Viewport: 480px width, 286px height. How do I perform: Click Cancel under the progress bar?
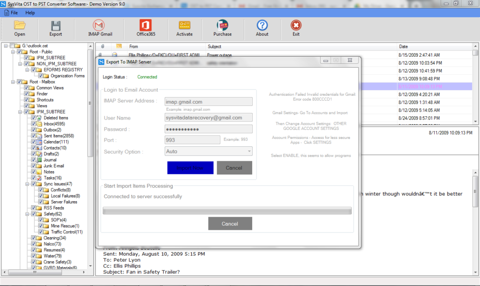point(230,224)
